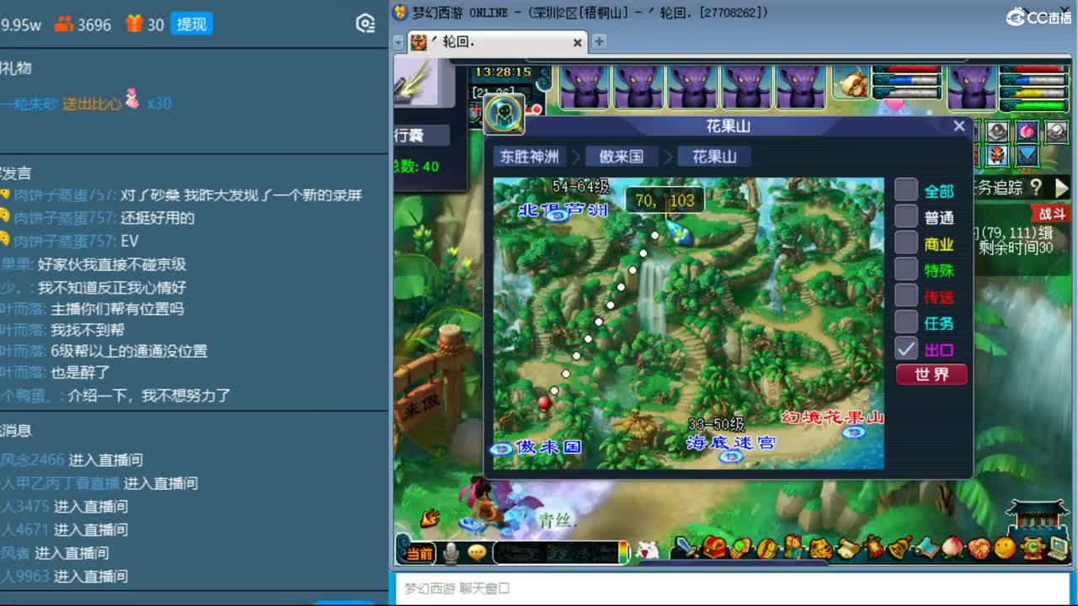This screenshot has height=606, width=1078.
Task: Go to 傲来国 in the map breadcrumb
Action: 622,157
